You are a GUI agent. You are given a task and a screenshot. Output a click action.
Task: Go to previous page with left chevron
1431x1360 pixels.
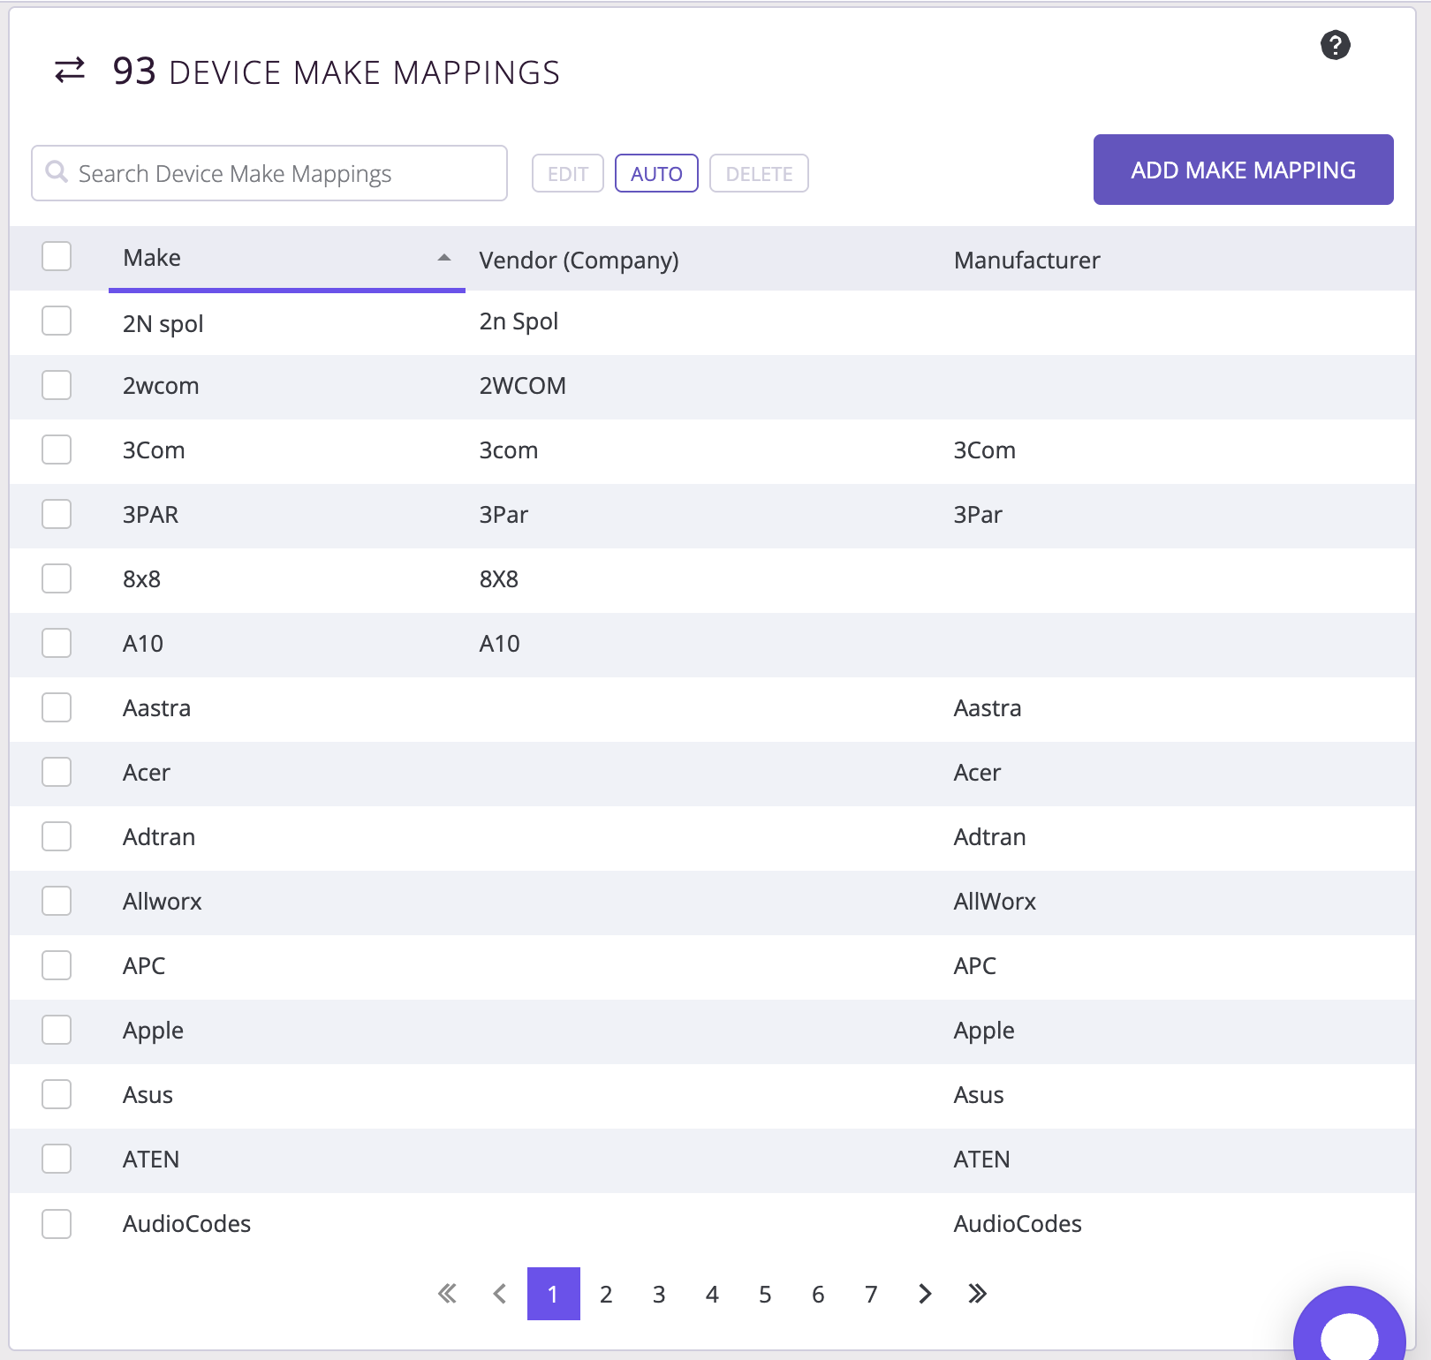(500, 1294)
